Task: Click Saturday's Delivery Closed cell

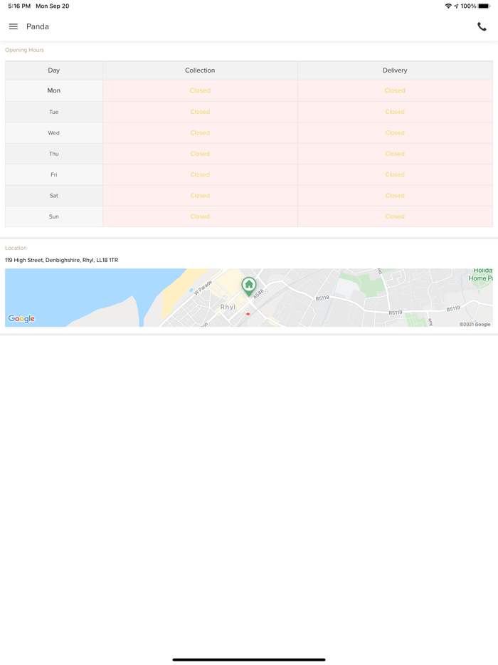Action: (395, 196)
